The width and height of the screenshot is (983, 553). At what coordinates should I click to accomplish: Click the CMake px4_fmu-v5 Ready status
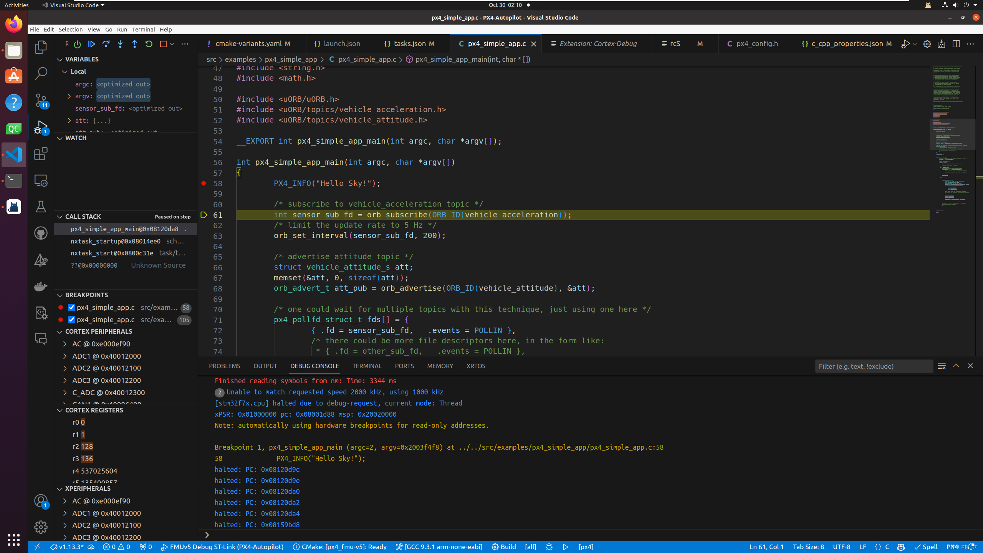coord(339,547)
